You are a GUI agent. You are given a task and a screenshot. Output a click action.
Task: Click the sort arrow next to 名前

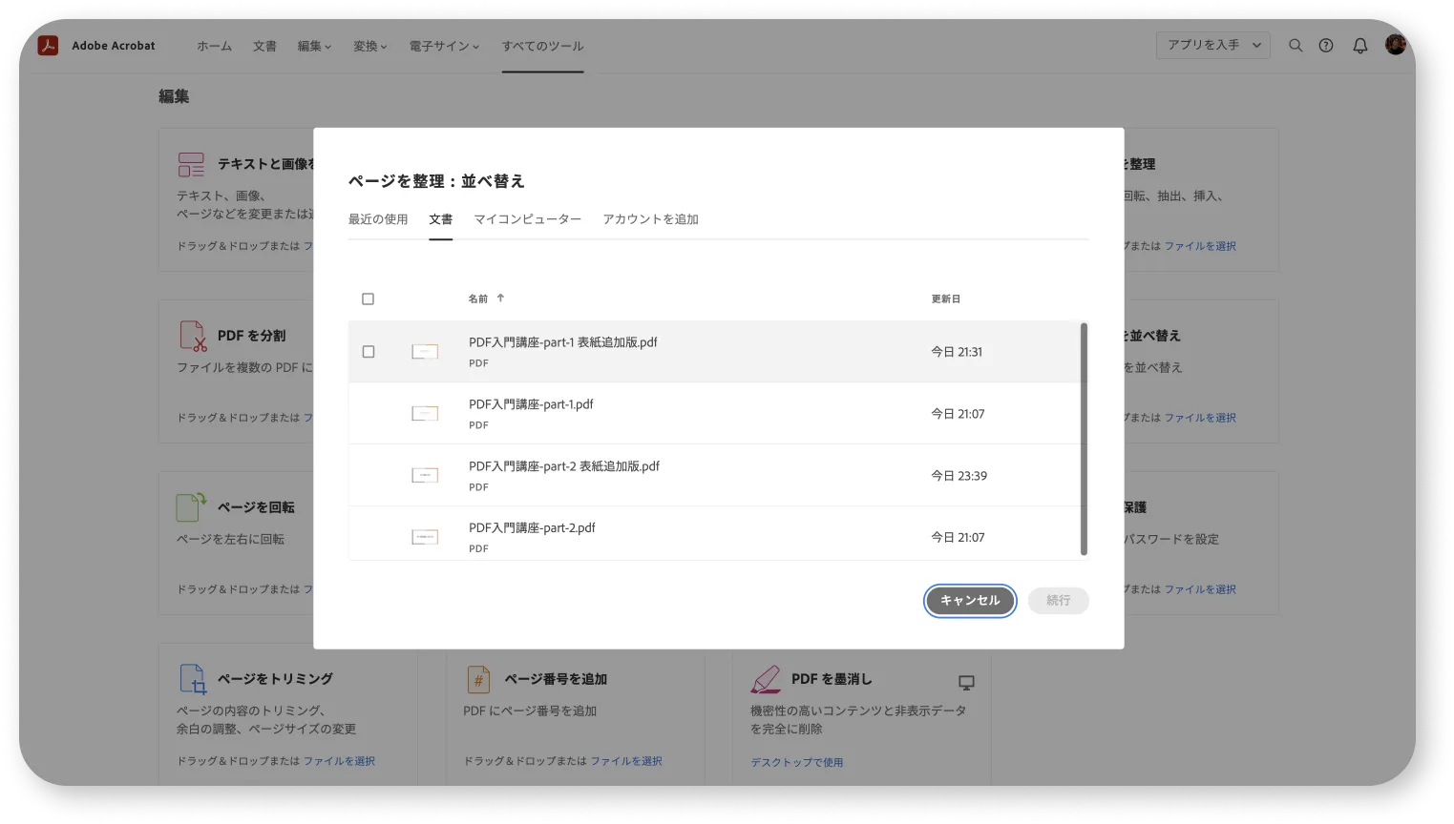tap(500, 299)
